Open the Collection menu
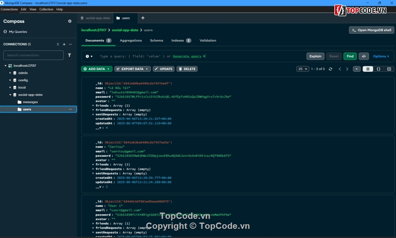The image size is (396, 238). [x=46, y=9]
